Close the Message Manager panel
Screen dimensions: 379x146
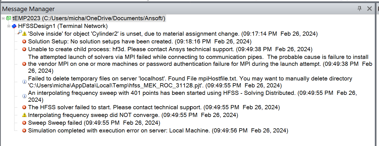point(370,9)
